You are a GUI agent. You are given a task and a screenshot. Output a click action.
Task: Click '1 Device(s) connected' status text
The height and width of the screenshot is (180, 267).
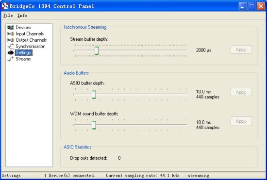pyautogui.click(x=69, y=176)
